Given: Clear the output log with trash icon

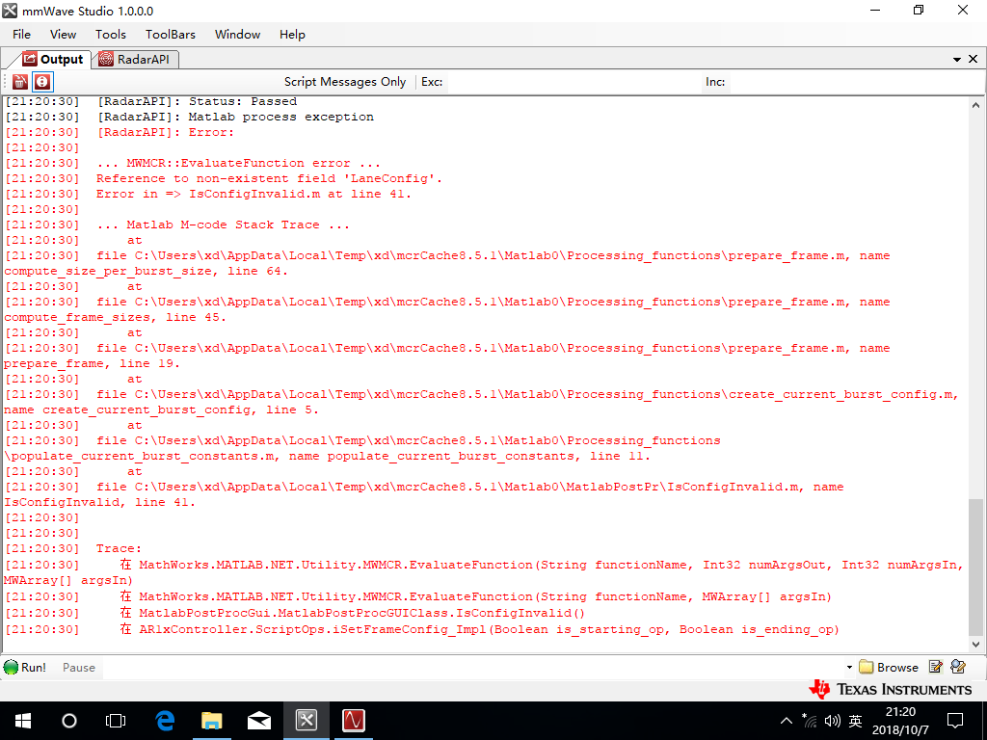Looking at the screenshot, I should coord(20,82).
